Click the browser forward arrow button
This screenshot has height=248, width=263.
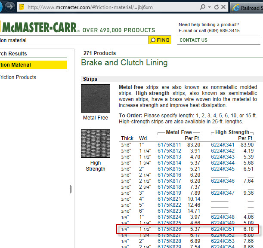pos(10,7)
